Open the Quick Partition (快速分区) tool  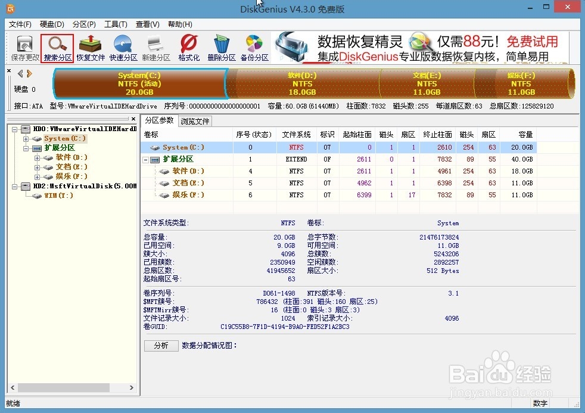[x=123, y=48]
